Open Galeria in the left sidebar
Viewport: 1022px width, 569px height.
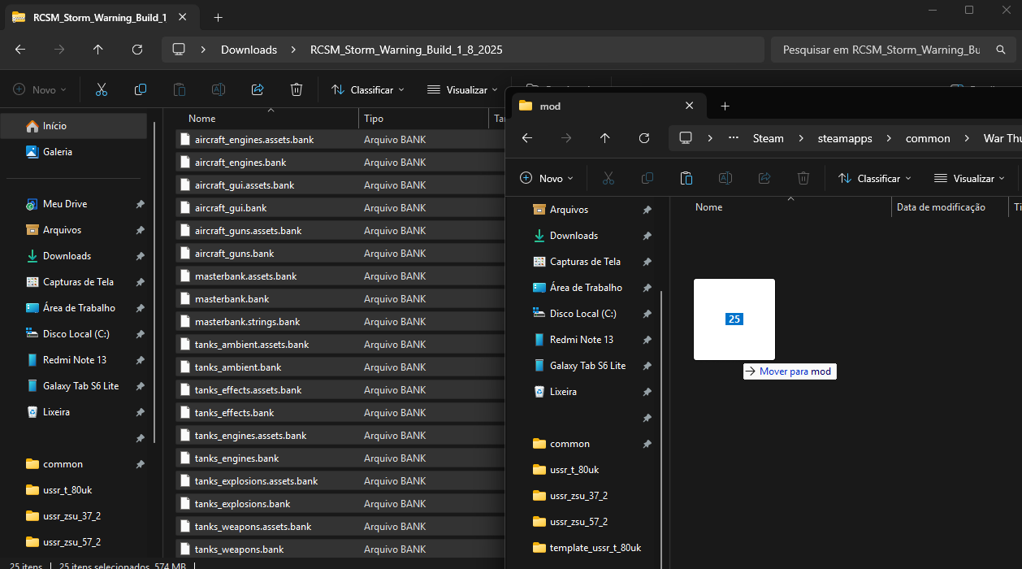tap(58, 152)
